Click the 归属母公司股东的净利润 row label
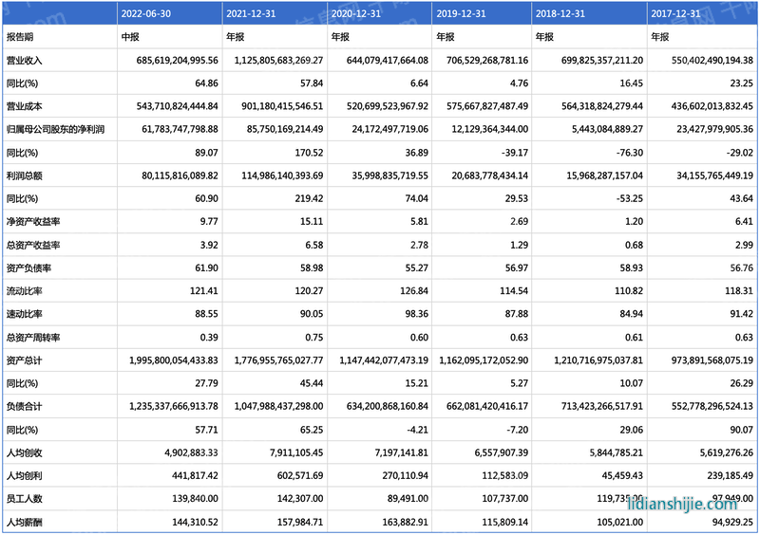The height and width of the screenshot is (535, 760). click(x=55, y=129)
